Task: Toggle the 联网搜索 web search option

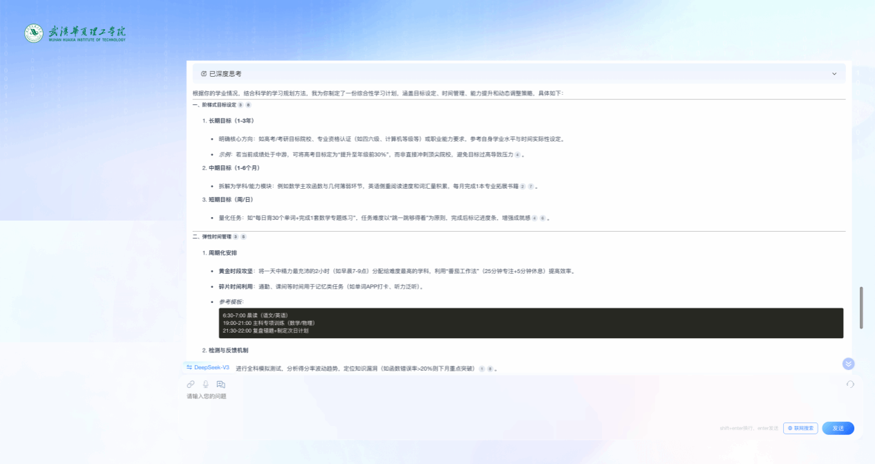Action: click(800, 428)
